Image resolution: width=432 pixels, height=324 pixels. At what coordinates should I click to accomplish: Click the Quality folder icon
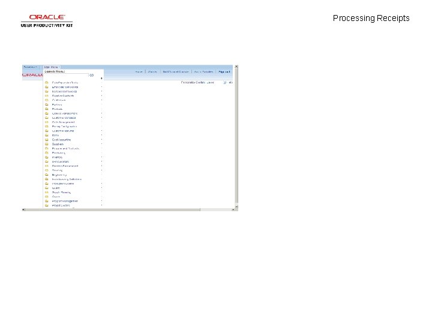47,188
